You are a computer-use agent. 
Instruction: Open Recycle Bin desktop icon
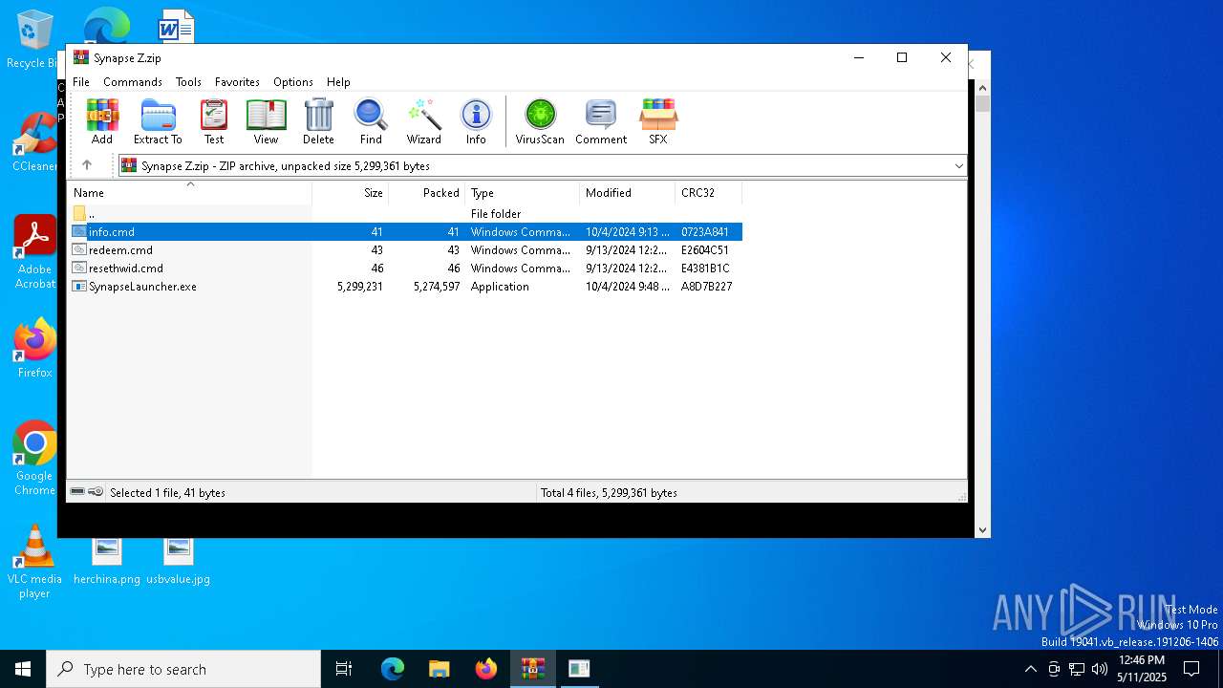click(34, 40)
